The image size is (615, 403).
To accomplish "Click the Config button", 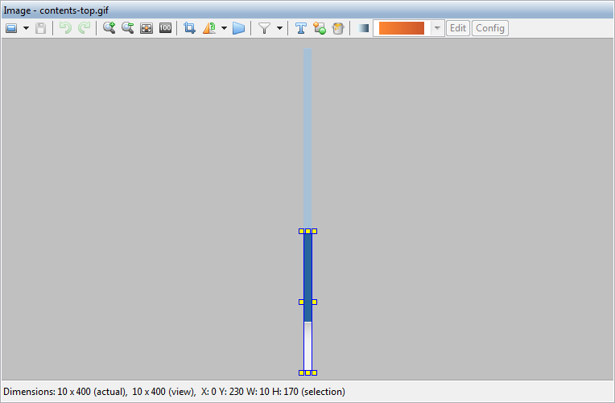I will pos(490,28).
